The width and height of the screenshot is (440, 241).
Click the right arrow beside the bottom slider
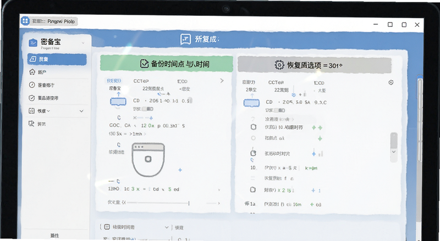pos(219,203)
